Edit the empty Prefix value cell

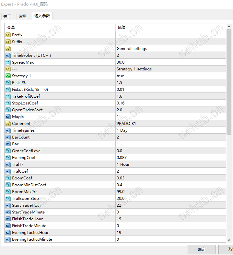pos(171,35)
